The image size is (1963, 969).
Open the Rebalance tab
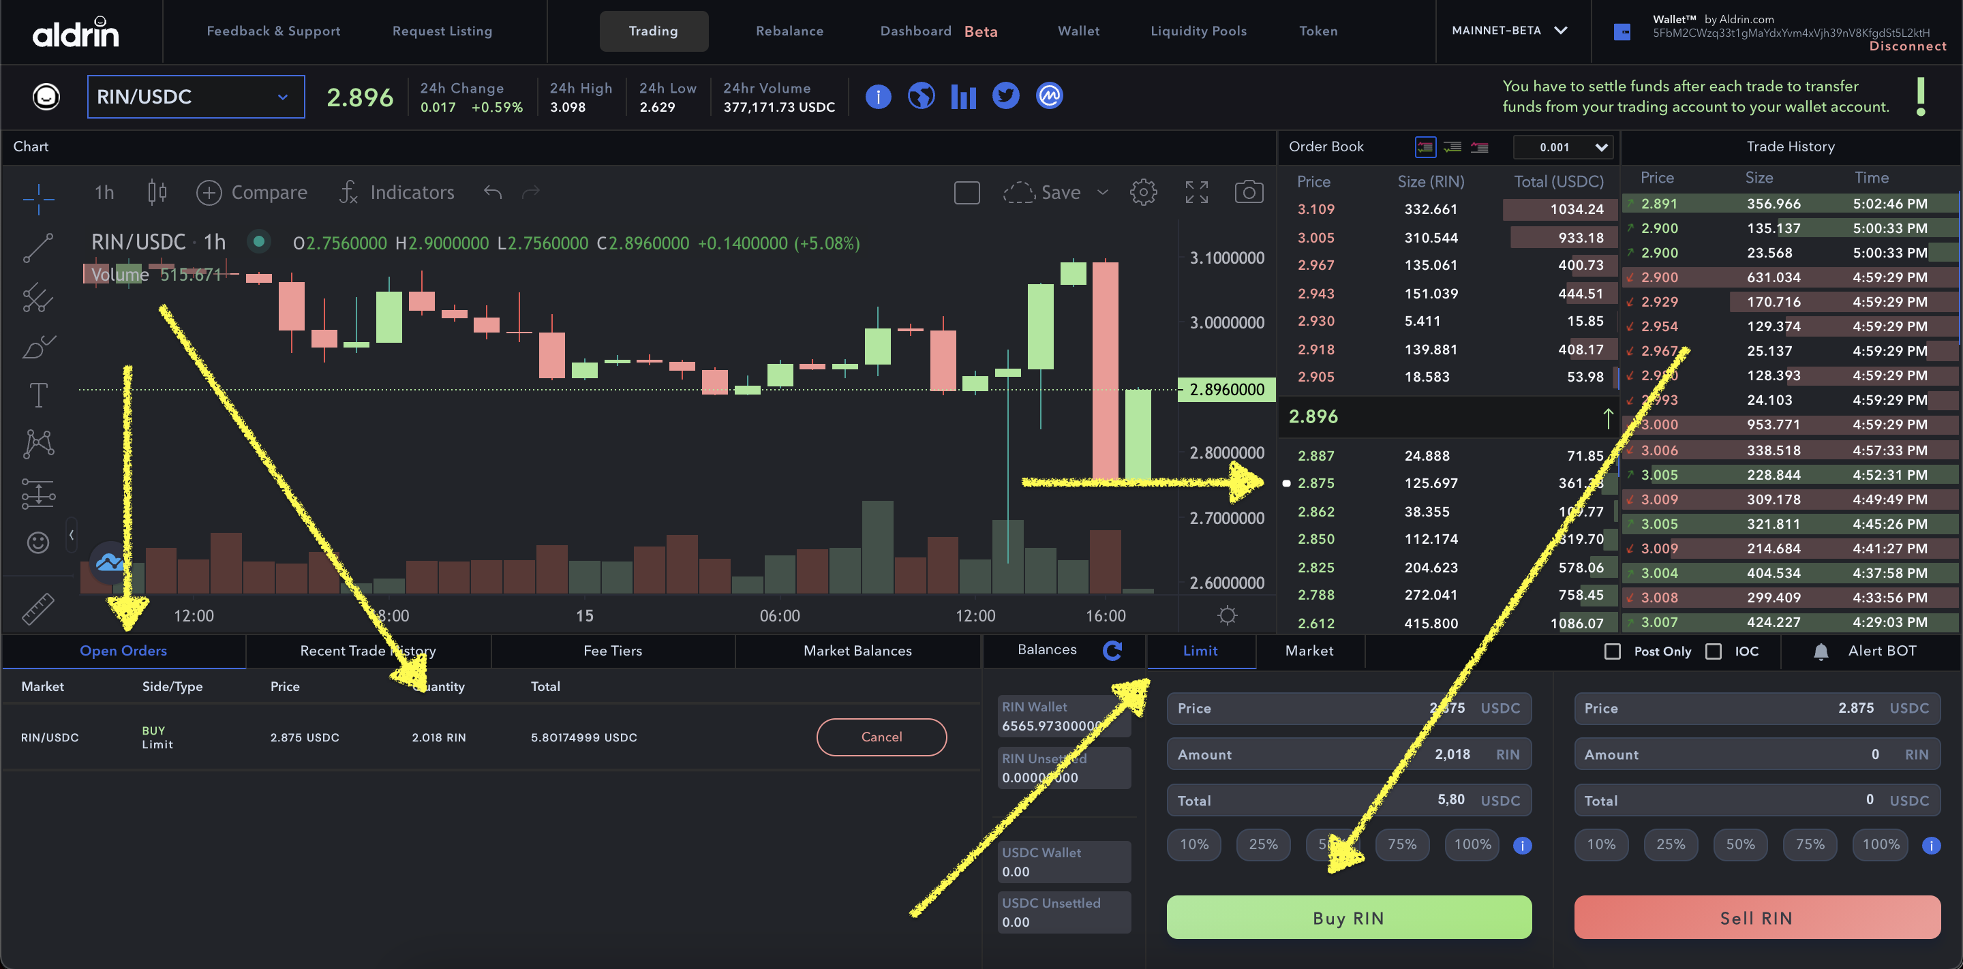pos(789,31)
